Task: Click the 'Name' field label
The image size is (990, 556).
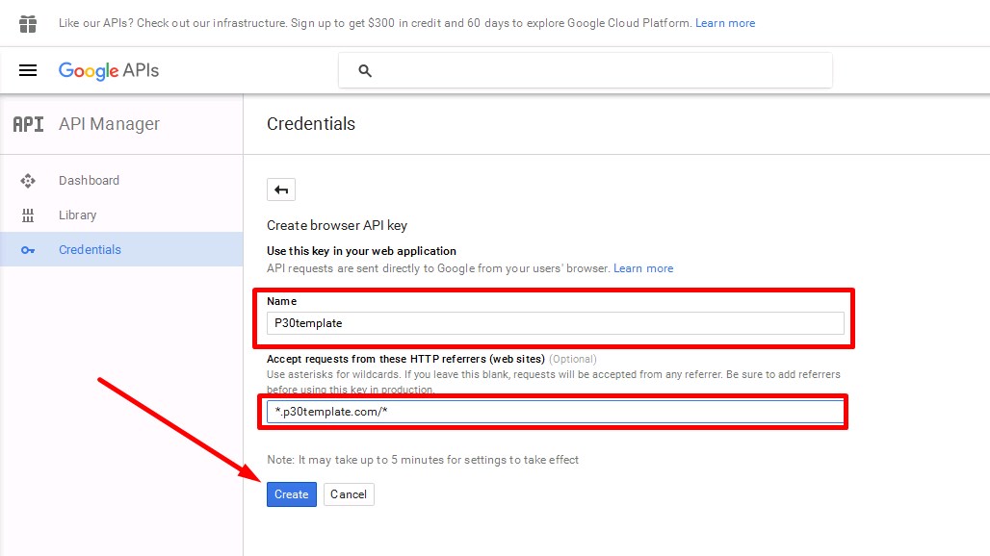Action: coord(281,301)
